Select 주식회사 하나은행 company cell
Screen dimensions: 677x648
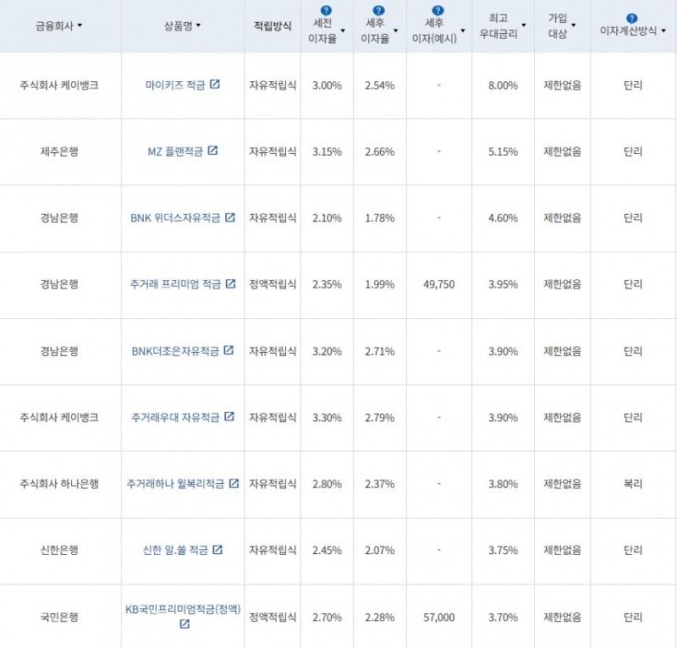[x=59, y=484]
